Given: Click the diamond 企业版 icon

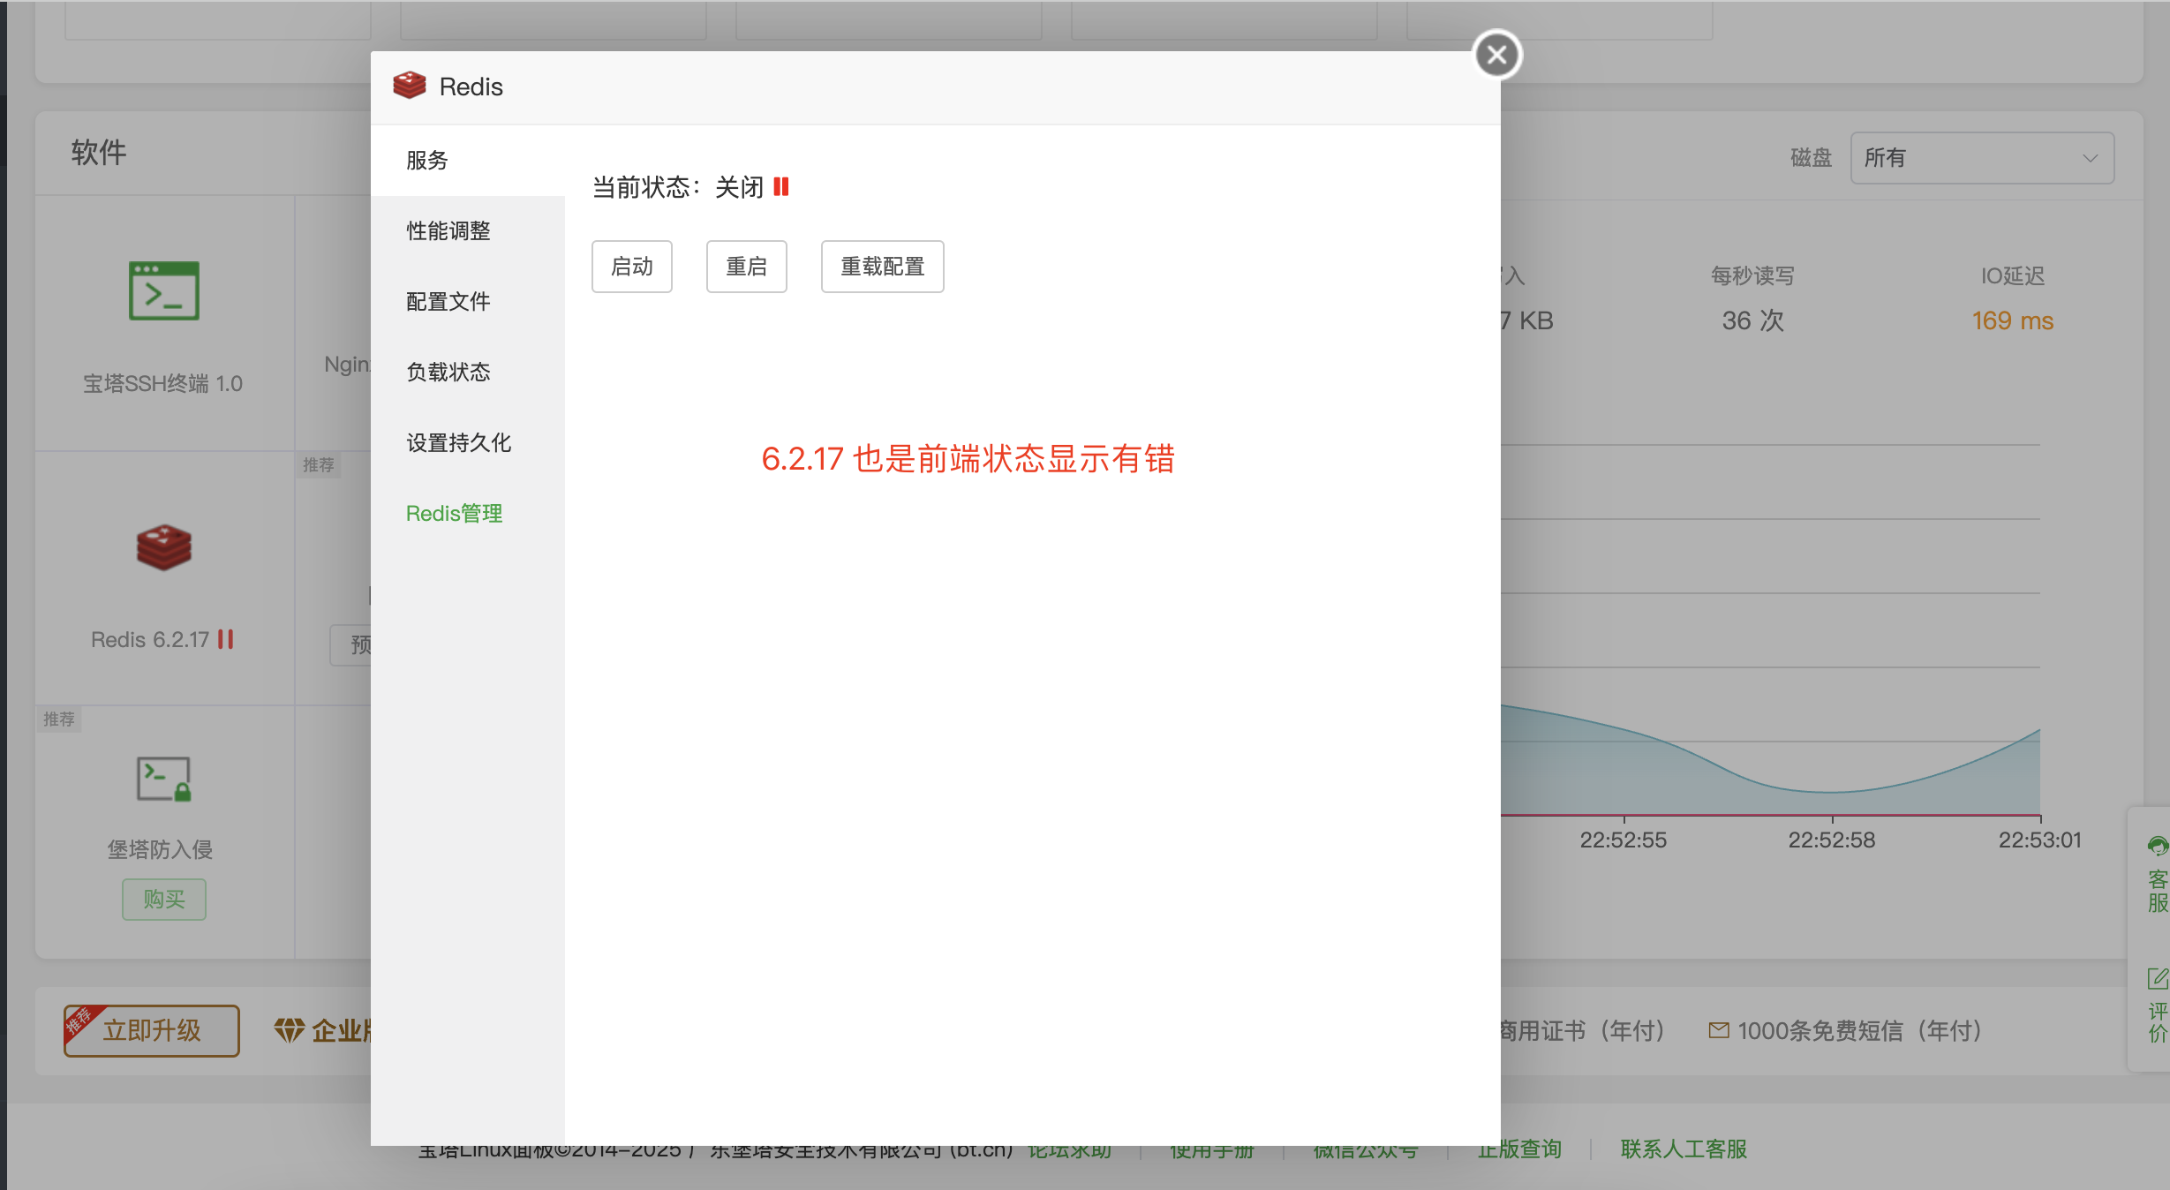Looking at the screenshot, I should click(x=289, y=1030).
